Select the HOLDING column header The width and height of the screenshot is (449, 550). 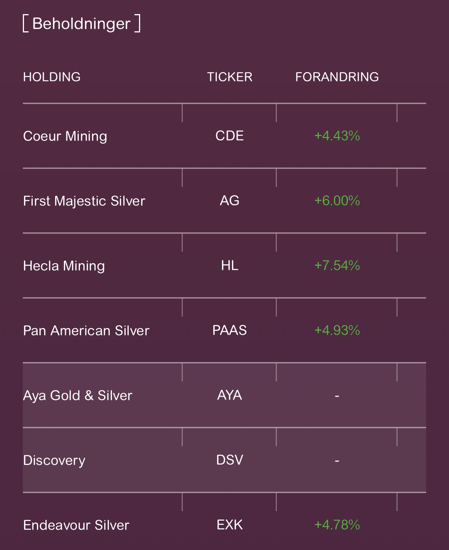(52, 77)
